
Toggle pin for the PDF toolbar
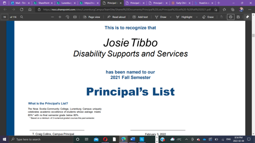pyautogui.click(x=247, y=17)
